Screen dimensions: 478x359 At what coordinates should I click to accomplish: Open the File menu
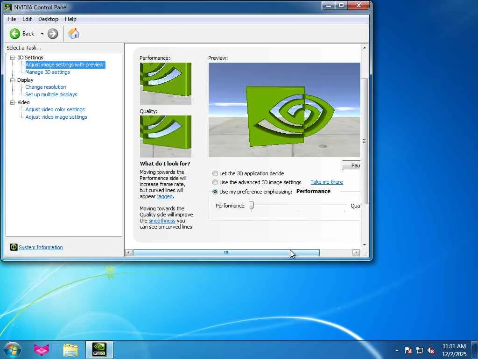click(12, 19)
